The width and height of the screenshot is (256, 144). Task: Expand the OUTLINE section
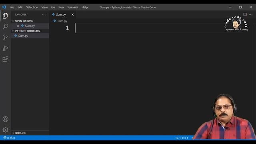pyautogui.click(x=13, y=133)
